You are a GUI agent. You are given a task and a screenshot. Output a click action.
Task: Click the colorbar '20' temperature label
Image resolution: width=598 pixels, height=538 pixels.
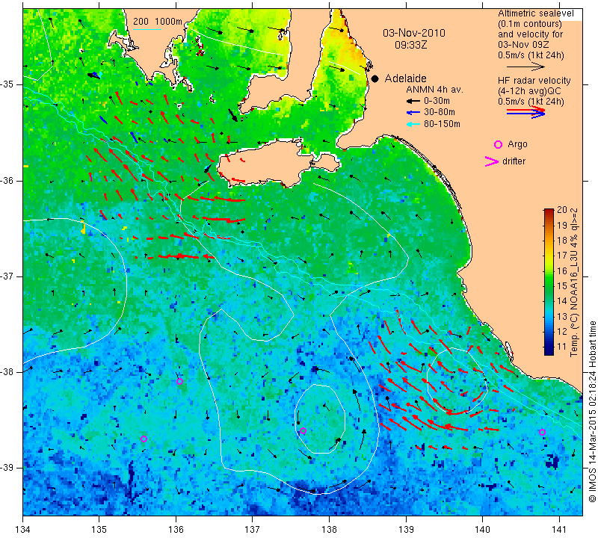click(562, 210)
